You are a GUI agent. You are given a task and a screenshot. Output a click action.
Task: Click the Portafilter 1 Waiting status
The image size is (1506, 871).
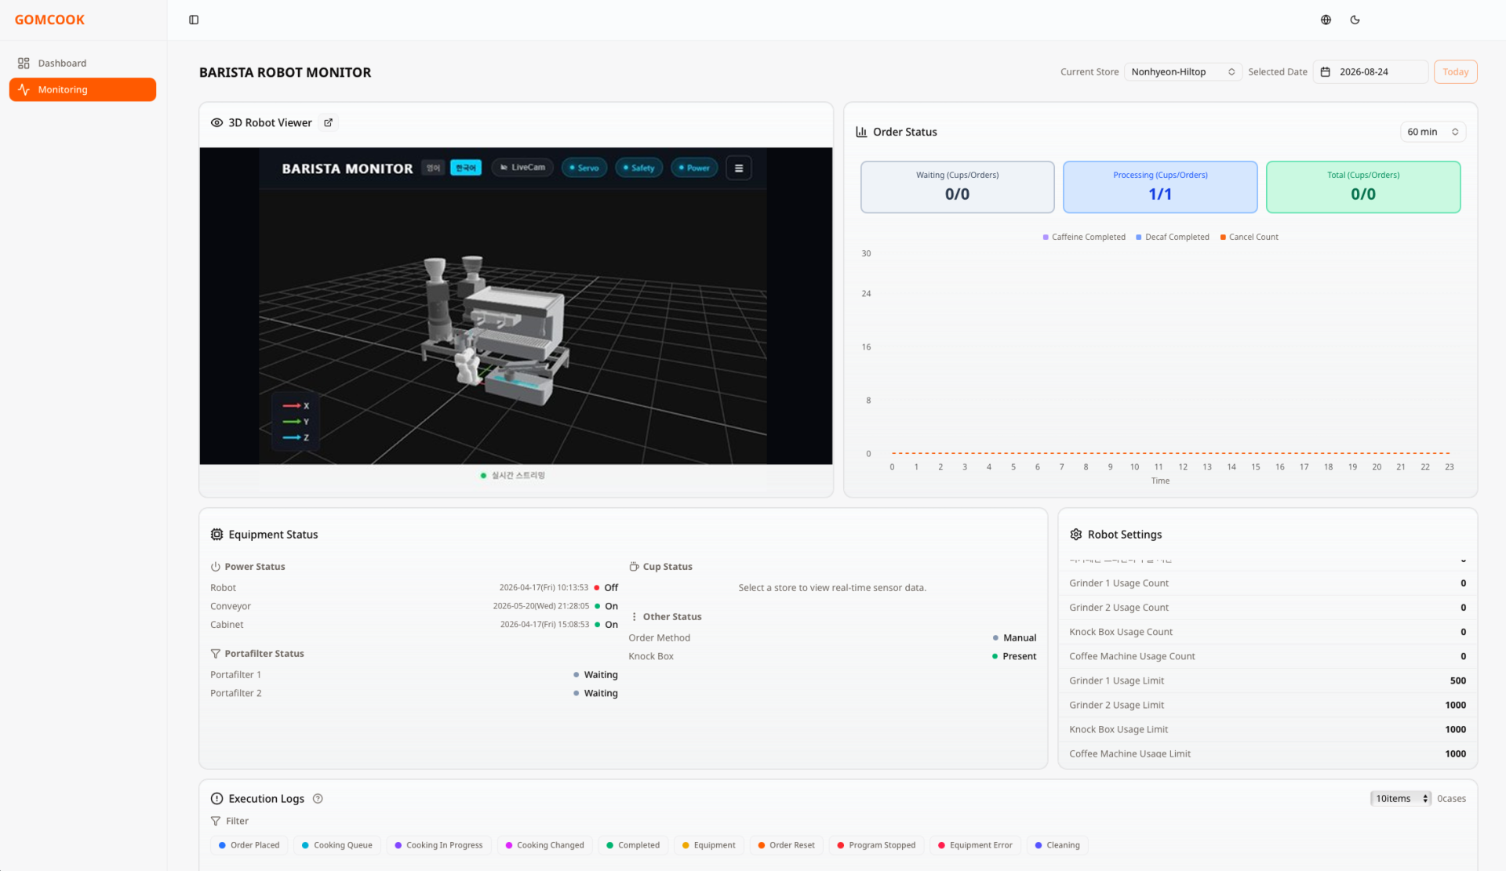click(595, 674)
